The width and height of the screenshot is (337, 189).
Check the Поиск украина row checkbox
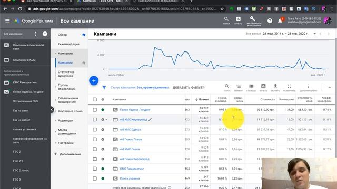pos(95,178)
